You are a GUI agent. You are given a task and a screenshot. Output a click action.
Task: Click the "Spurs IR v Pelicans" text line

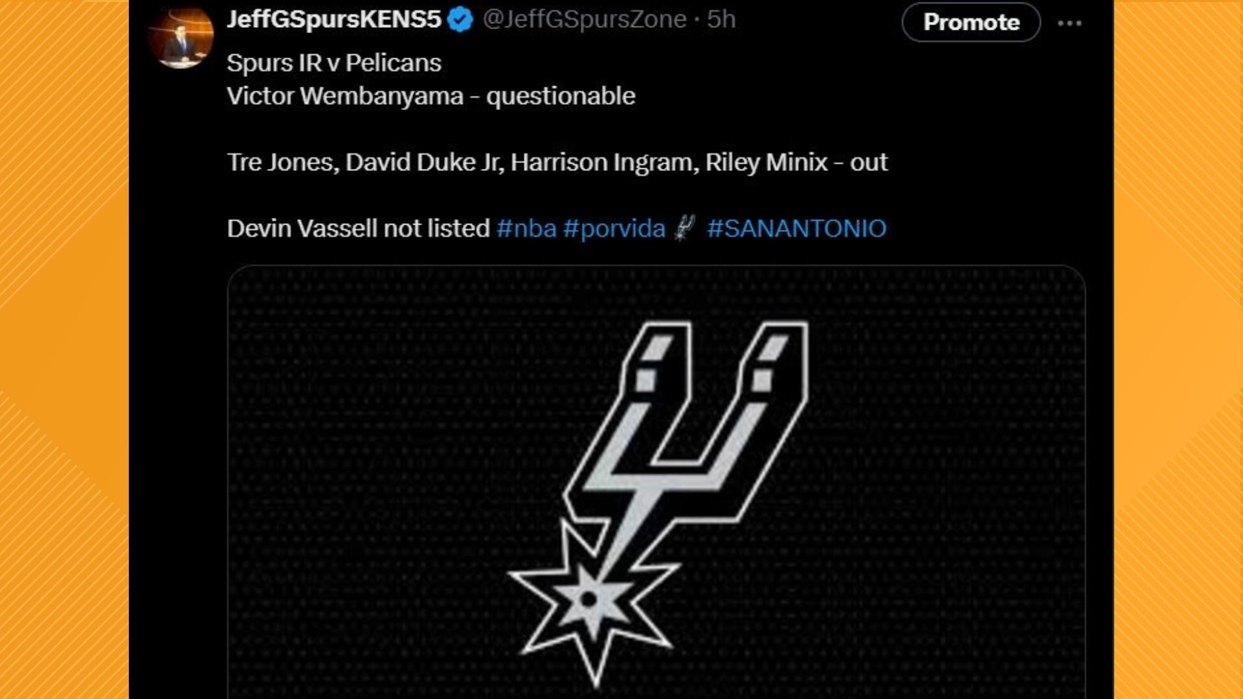pyautogui.click(x=334, y=63)
